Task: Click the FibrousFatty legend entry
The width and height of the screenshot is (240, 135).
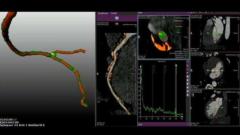Action: point(179,27)
